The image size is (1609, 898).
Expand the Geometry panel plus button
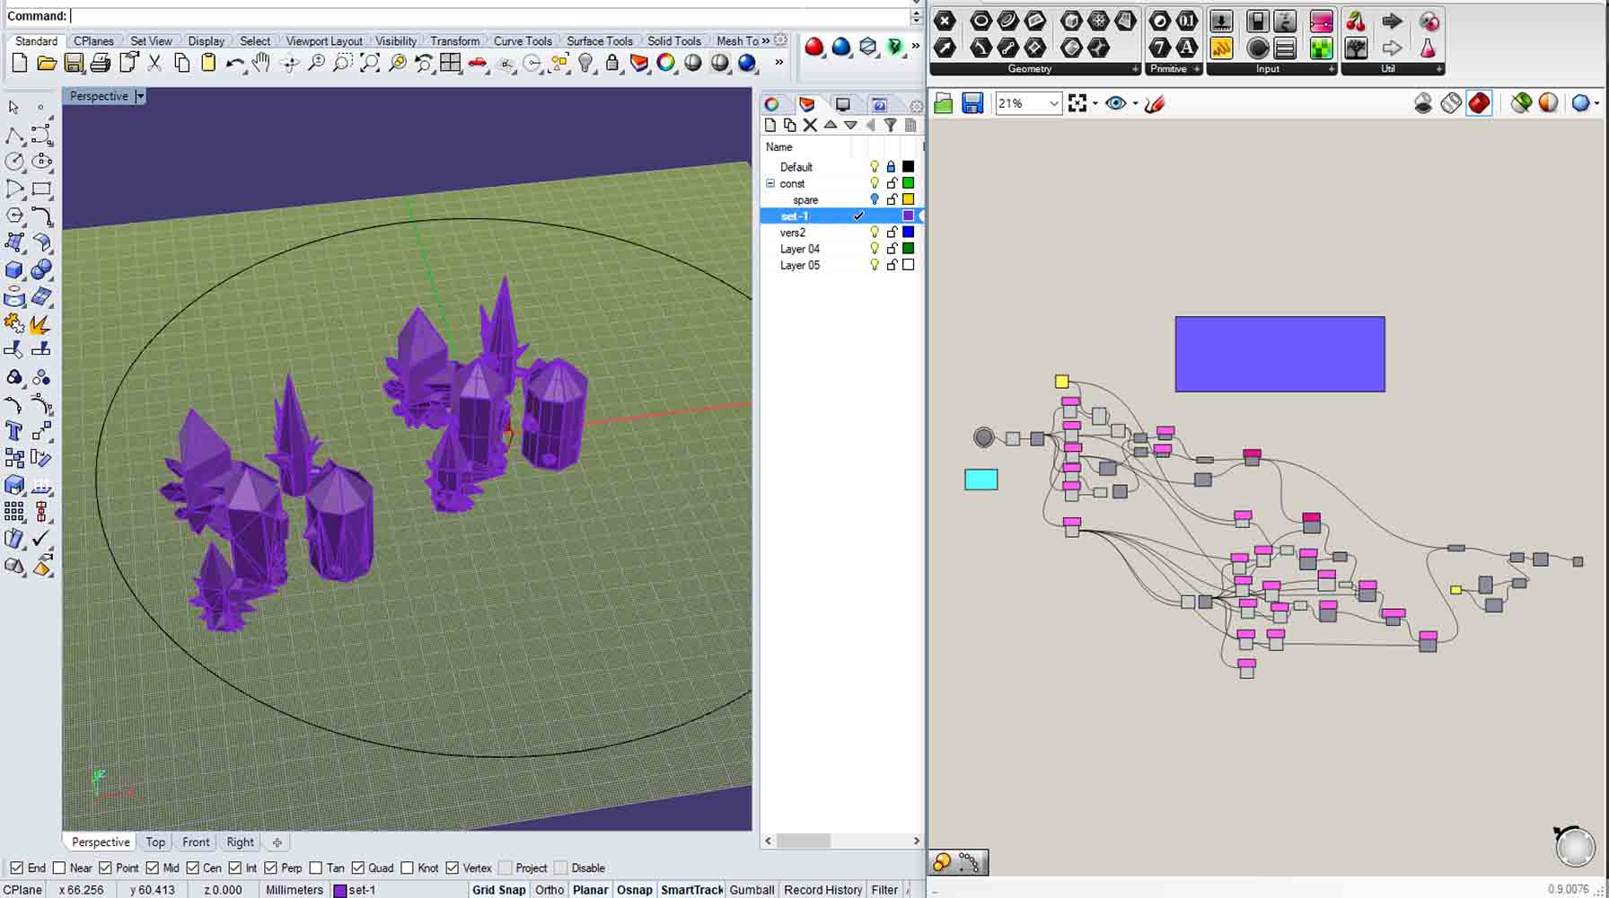pyautogui.click(x=1135, y=69)
